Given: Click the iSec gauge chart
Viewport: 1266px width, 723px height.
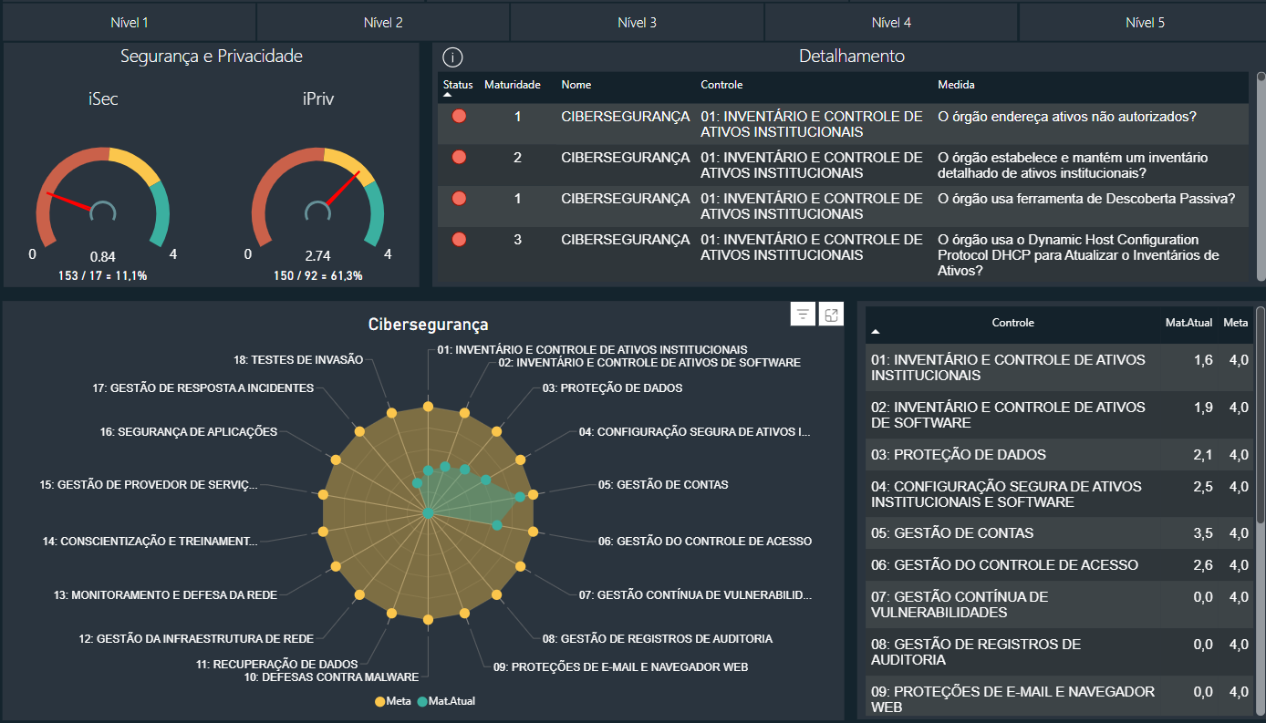Looking at the screenshot, I should [103, 196].
